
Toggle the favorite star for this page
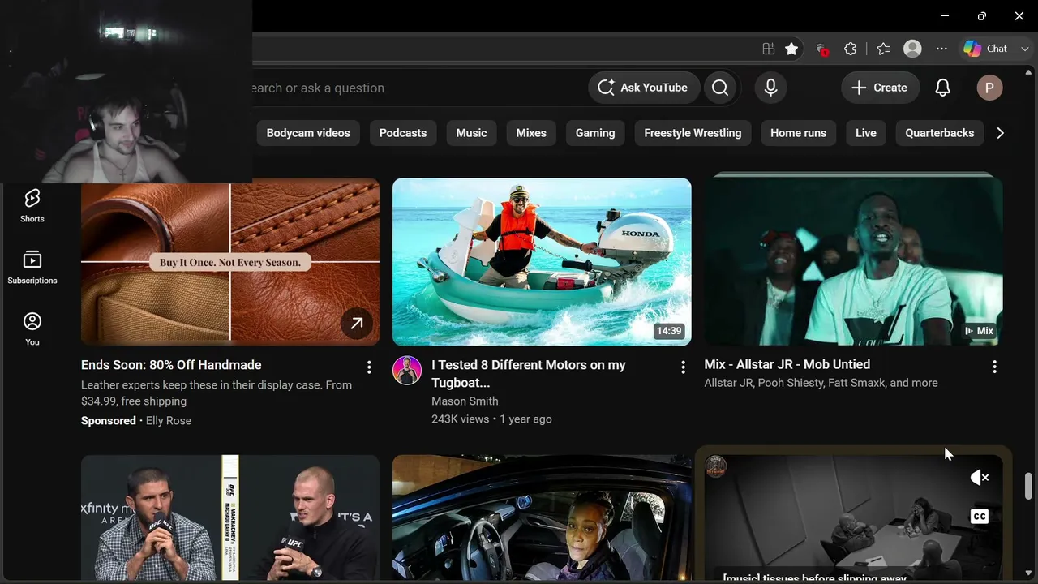coord(791,49)
